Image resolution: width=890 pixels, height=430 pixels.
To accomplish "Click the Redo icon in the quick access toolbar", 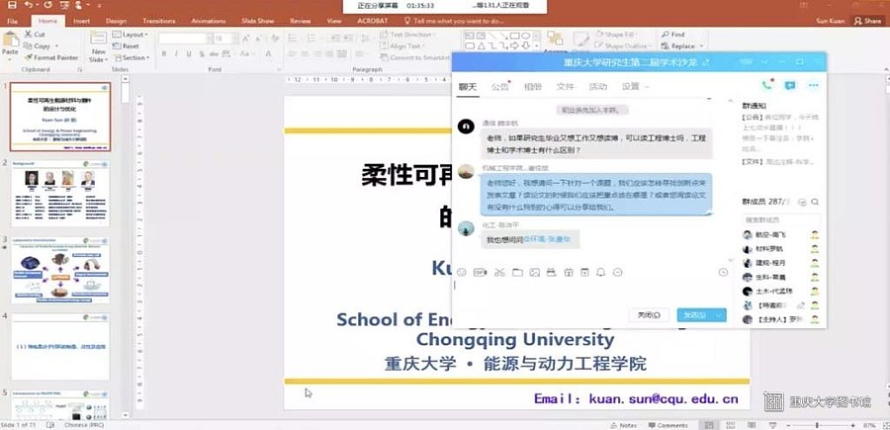I will [x=47, y=5].
